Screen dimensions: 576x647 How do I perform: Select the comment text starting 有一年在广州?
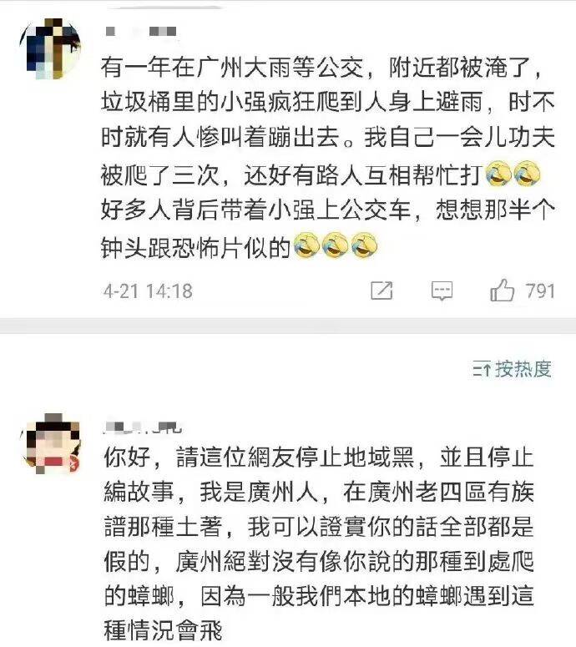click(x=328, y=156)
